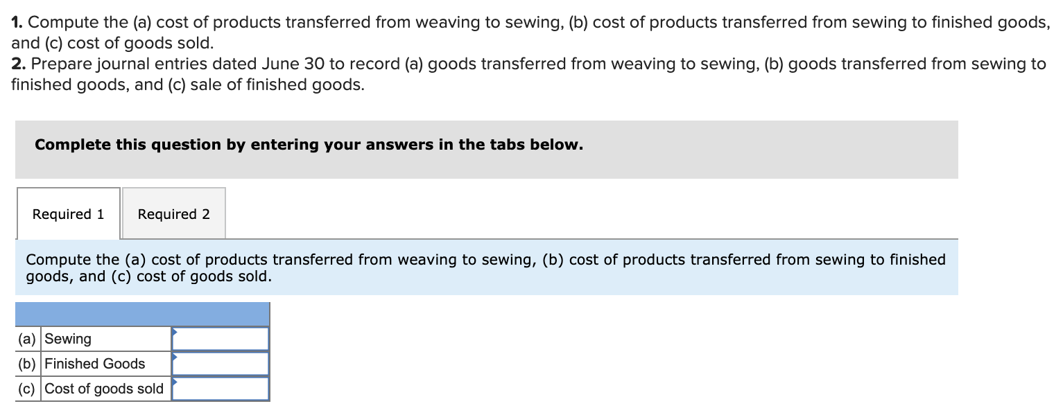Click the Cost of goods sold answer field
Image resolution: width=1054 pixels, height=406 pixels.
[222, 388]
